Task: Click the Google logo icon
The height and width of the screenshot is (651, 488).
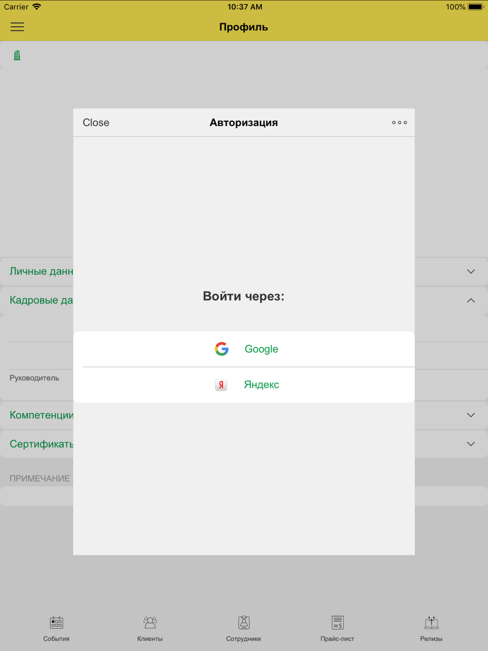Action: [x=222, y=349]
